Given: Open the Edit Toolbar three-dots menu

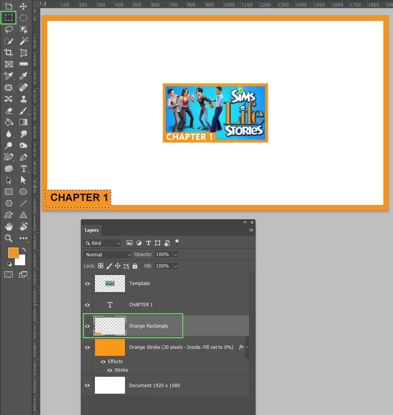Looking at the screenshot, I should (23, 239).
